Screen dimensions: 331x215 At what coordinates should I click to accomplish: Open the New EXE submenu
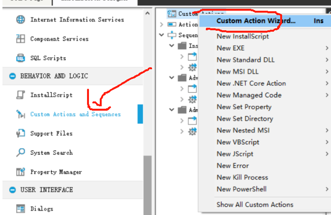click(x=265, y=48)
